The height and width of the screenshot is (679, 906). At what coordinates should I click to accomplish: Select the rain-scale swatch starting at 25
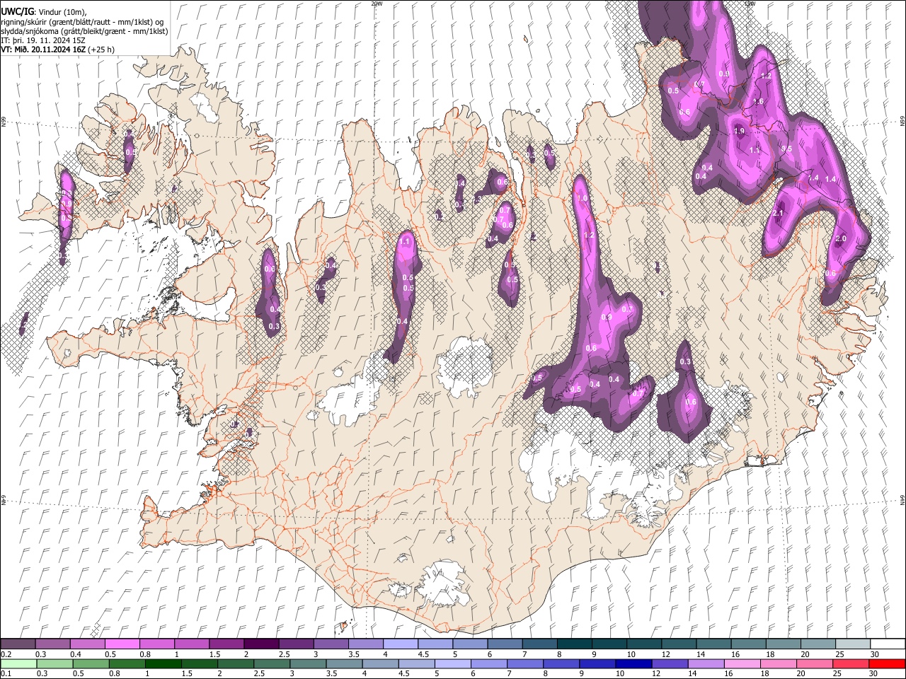[x=850, y=664]
